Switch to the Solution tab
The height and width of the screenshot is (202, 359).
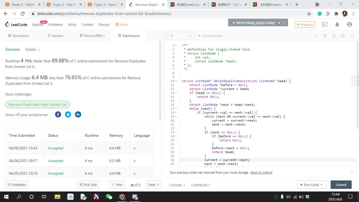click(x=55, y=36)
